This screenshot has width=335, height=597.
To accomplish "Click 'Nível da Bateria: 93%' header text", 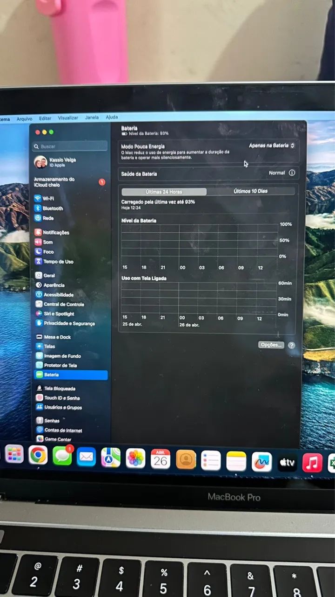I will (x=145, y=133).
